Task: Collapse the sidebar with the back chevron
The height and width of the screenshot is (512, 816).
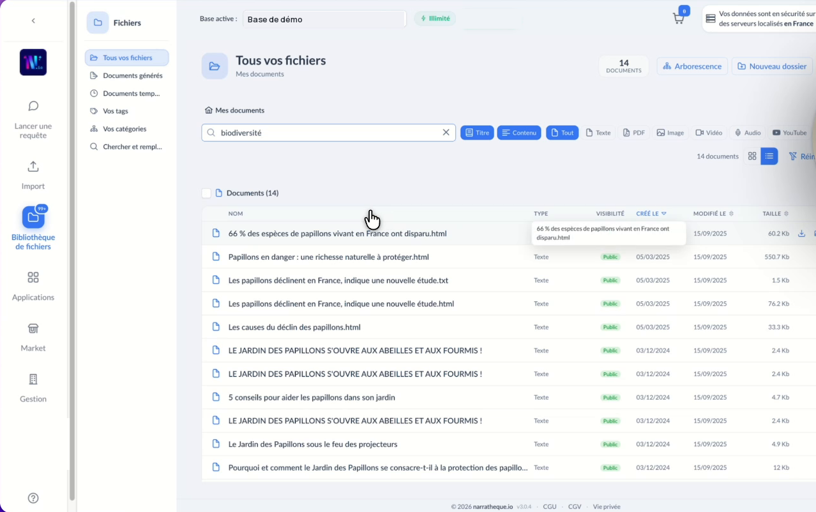Action: (33, 20)
